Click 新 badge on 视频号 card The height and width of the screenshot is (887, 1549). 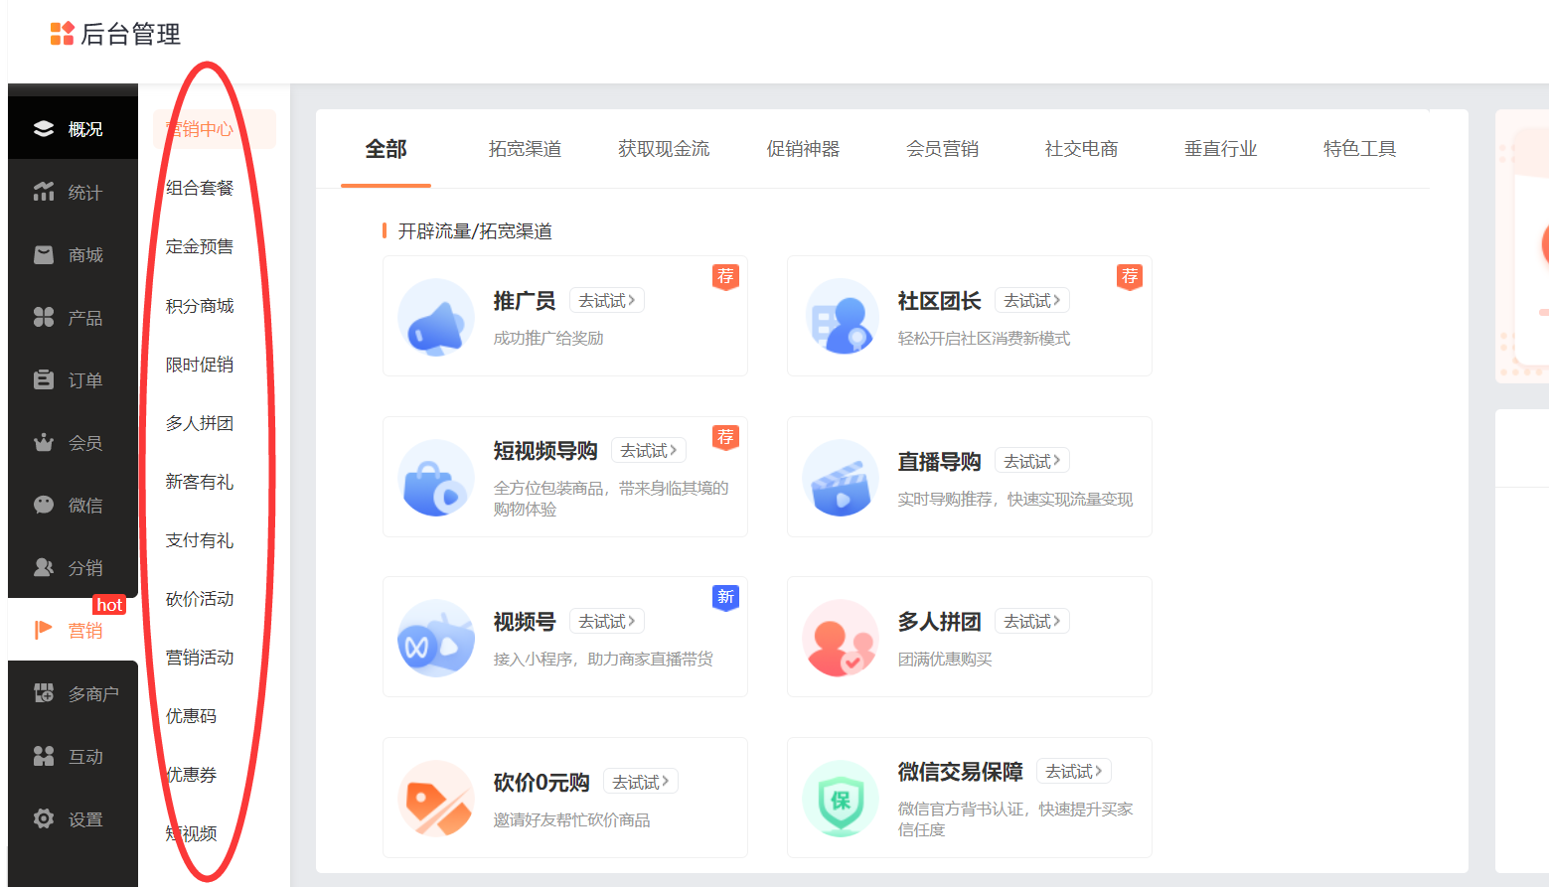[x=725, y=597]
